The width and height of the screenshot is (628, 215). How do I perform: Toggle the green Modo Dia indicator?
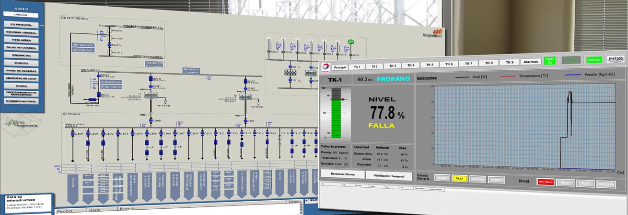[549, 60]
